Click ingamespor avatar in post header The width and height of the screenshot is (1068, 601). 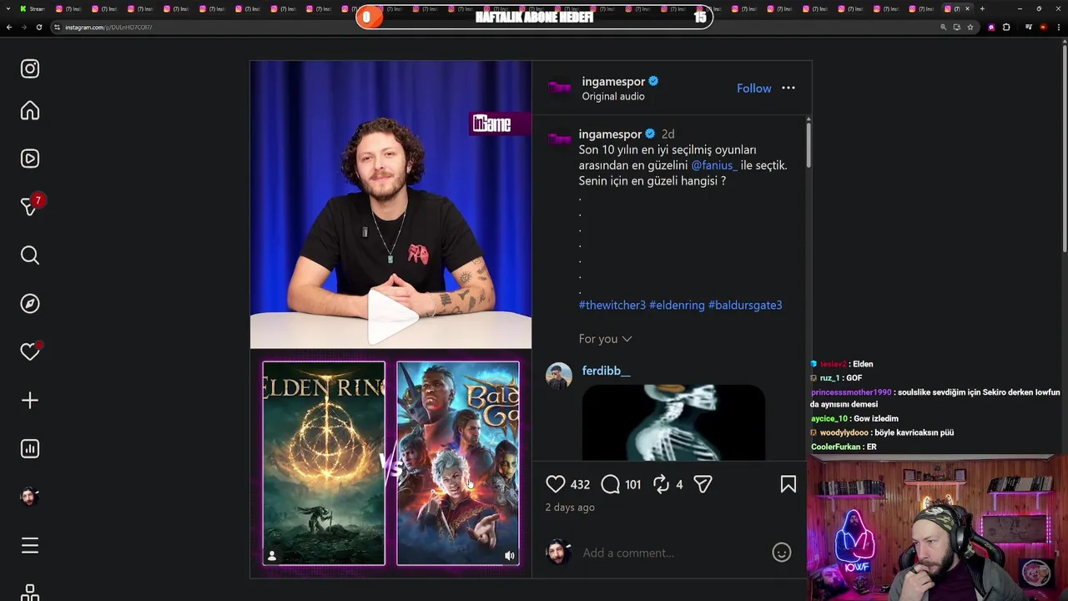559,88
